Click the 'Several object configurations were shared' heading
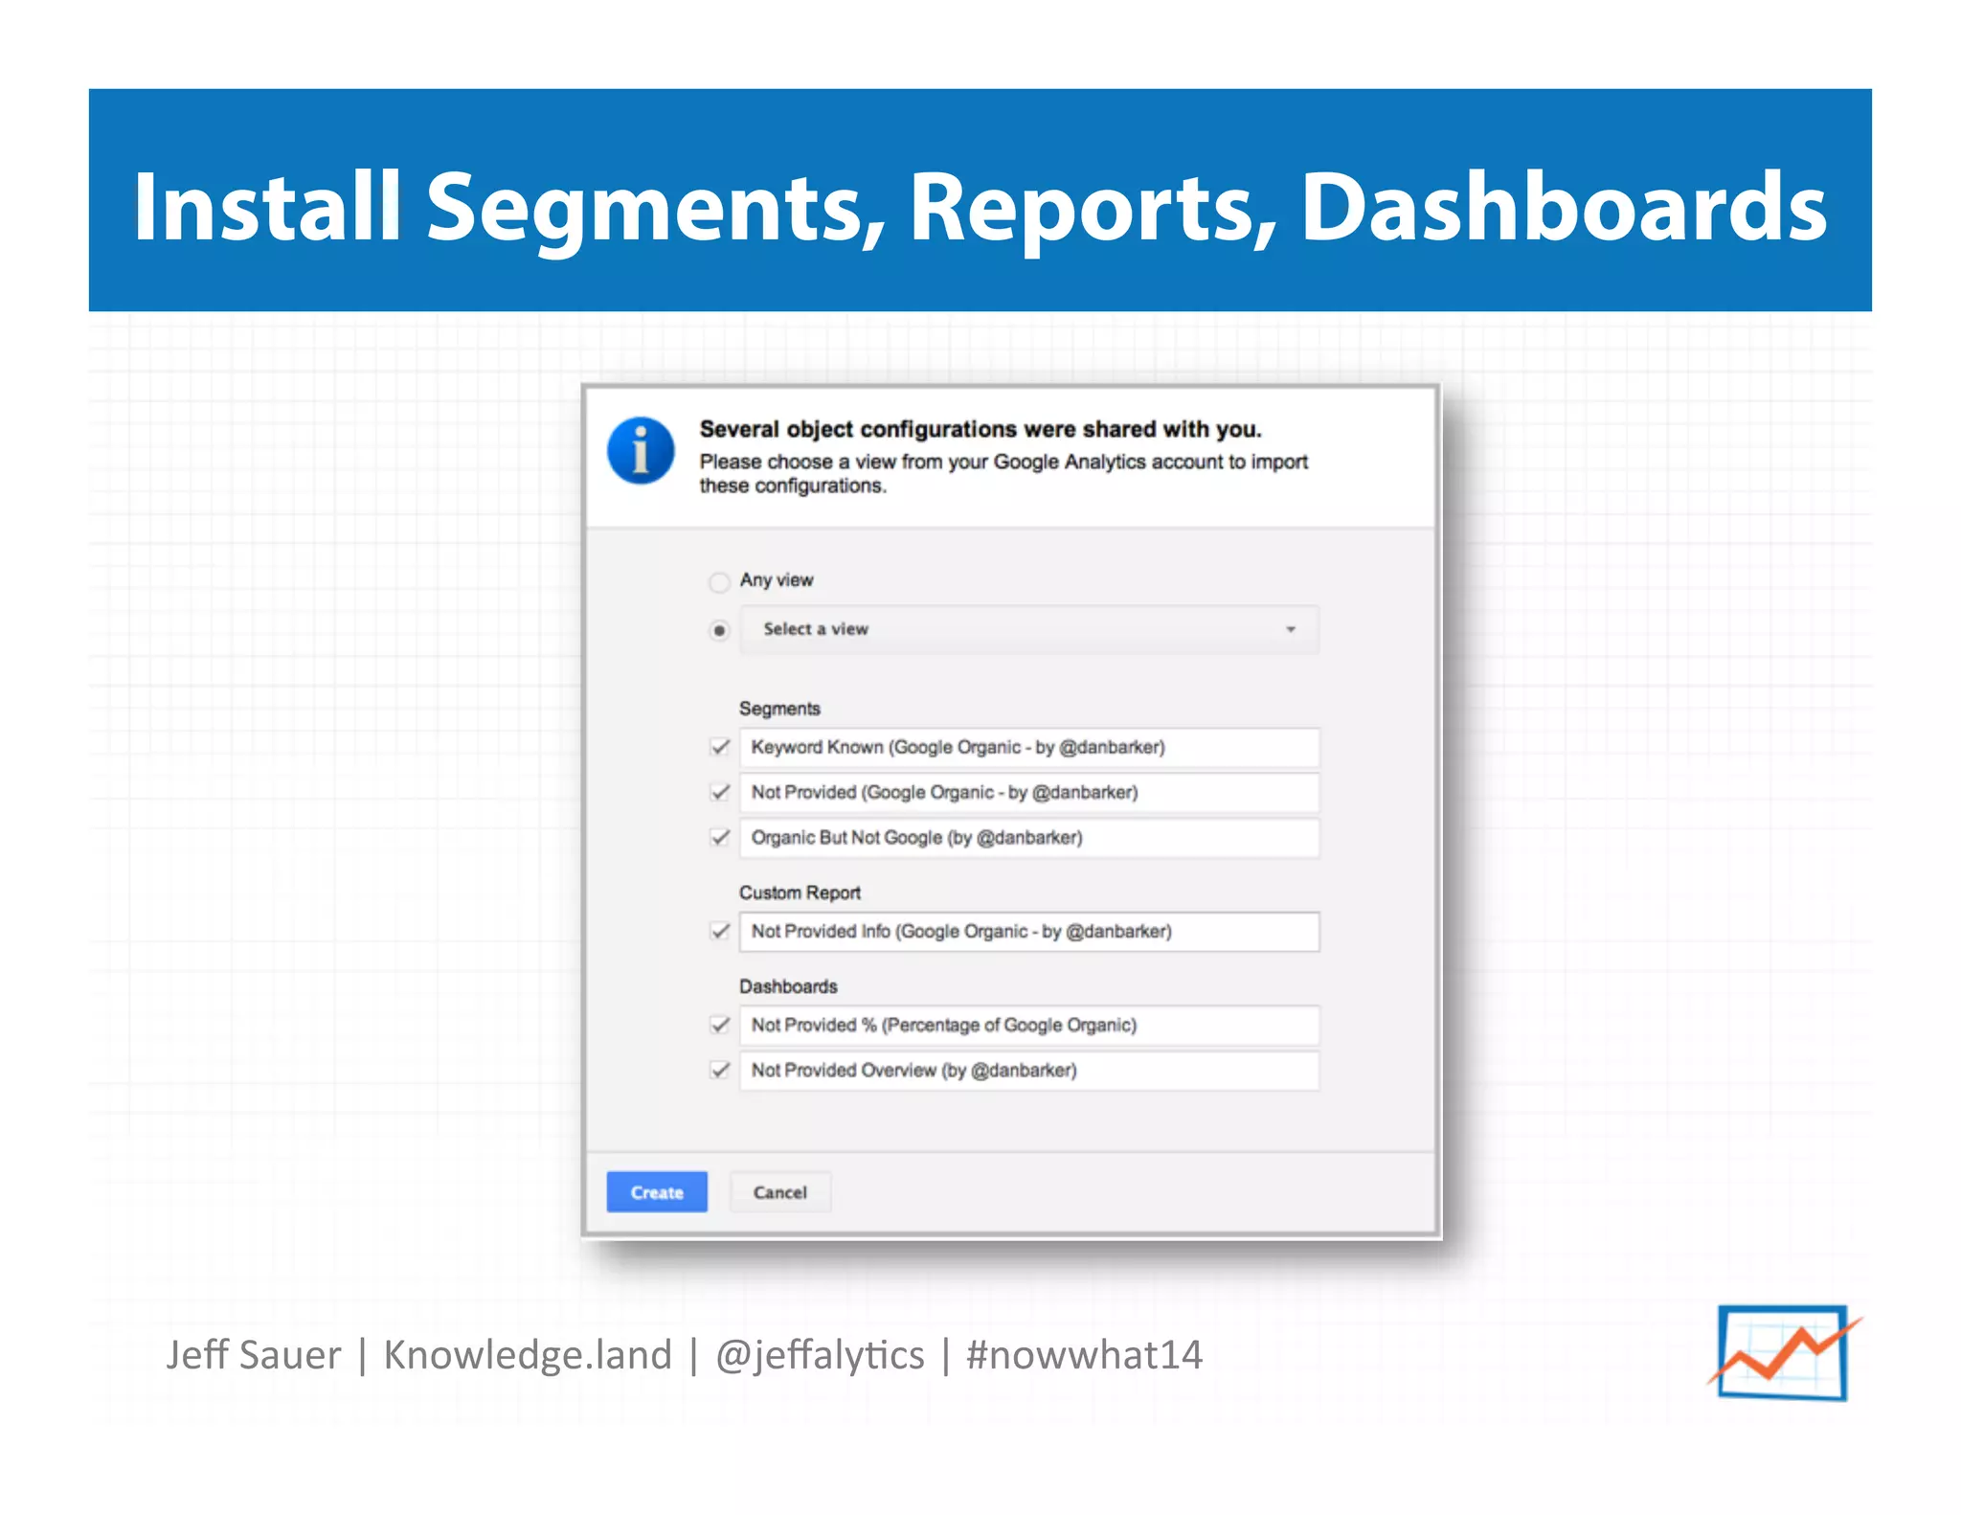Viewport: 1961px width, 1515px height. pos(980,429)
